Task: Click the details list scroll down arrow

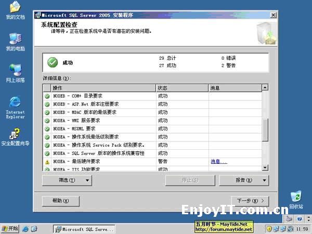Action: pos(265,167)
